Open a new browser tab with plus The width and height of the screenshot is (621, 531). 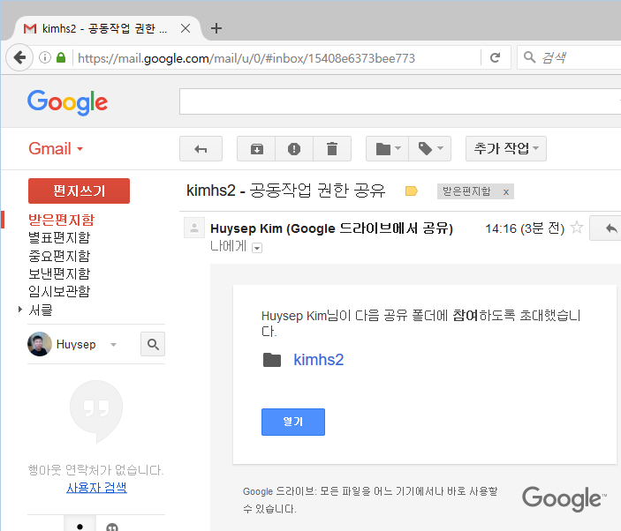(216, 28)
